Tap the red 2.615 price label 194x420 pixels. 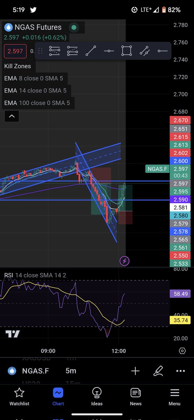click(181, 137)
